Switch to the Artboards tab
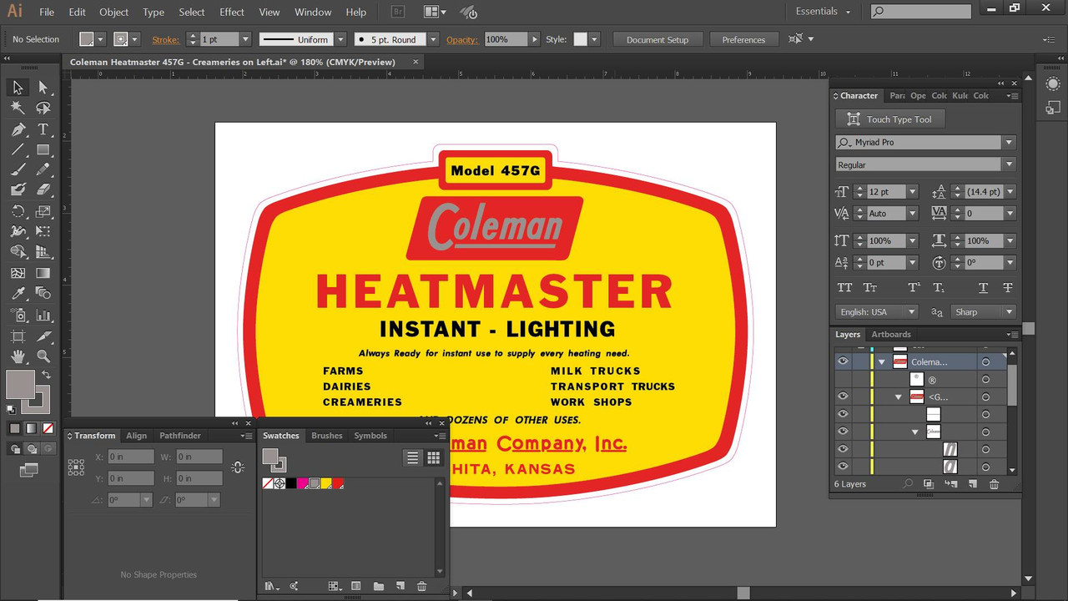The height and width of the screenshot is (601, 1068). click(x=891, y=334)
